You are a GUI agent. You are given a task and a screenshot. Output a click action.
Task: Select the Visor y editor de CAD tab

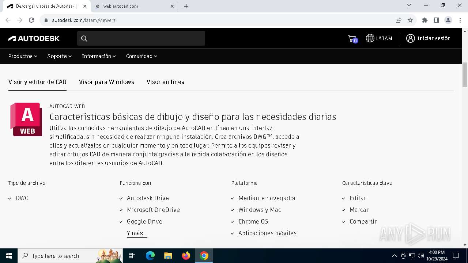37,82
